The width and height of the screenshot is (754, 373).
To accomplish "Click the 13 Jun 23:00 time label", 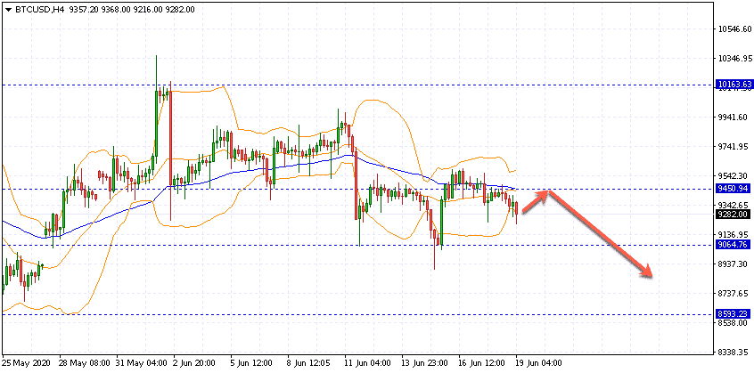I will [x=426, y=362].
